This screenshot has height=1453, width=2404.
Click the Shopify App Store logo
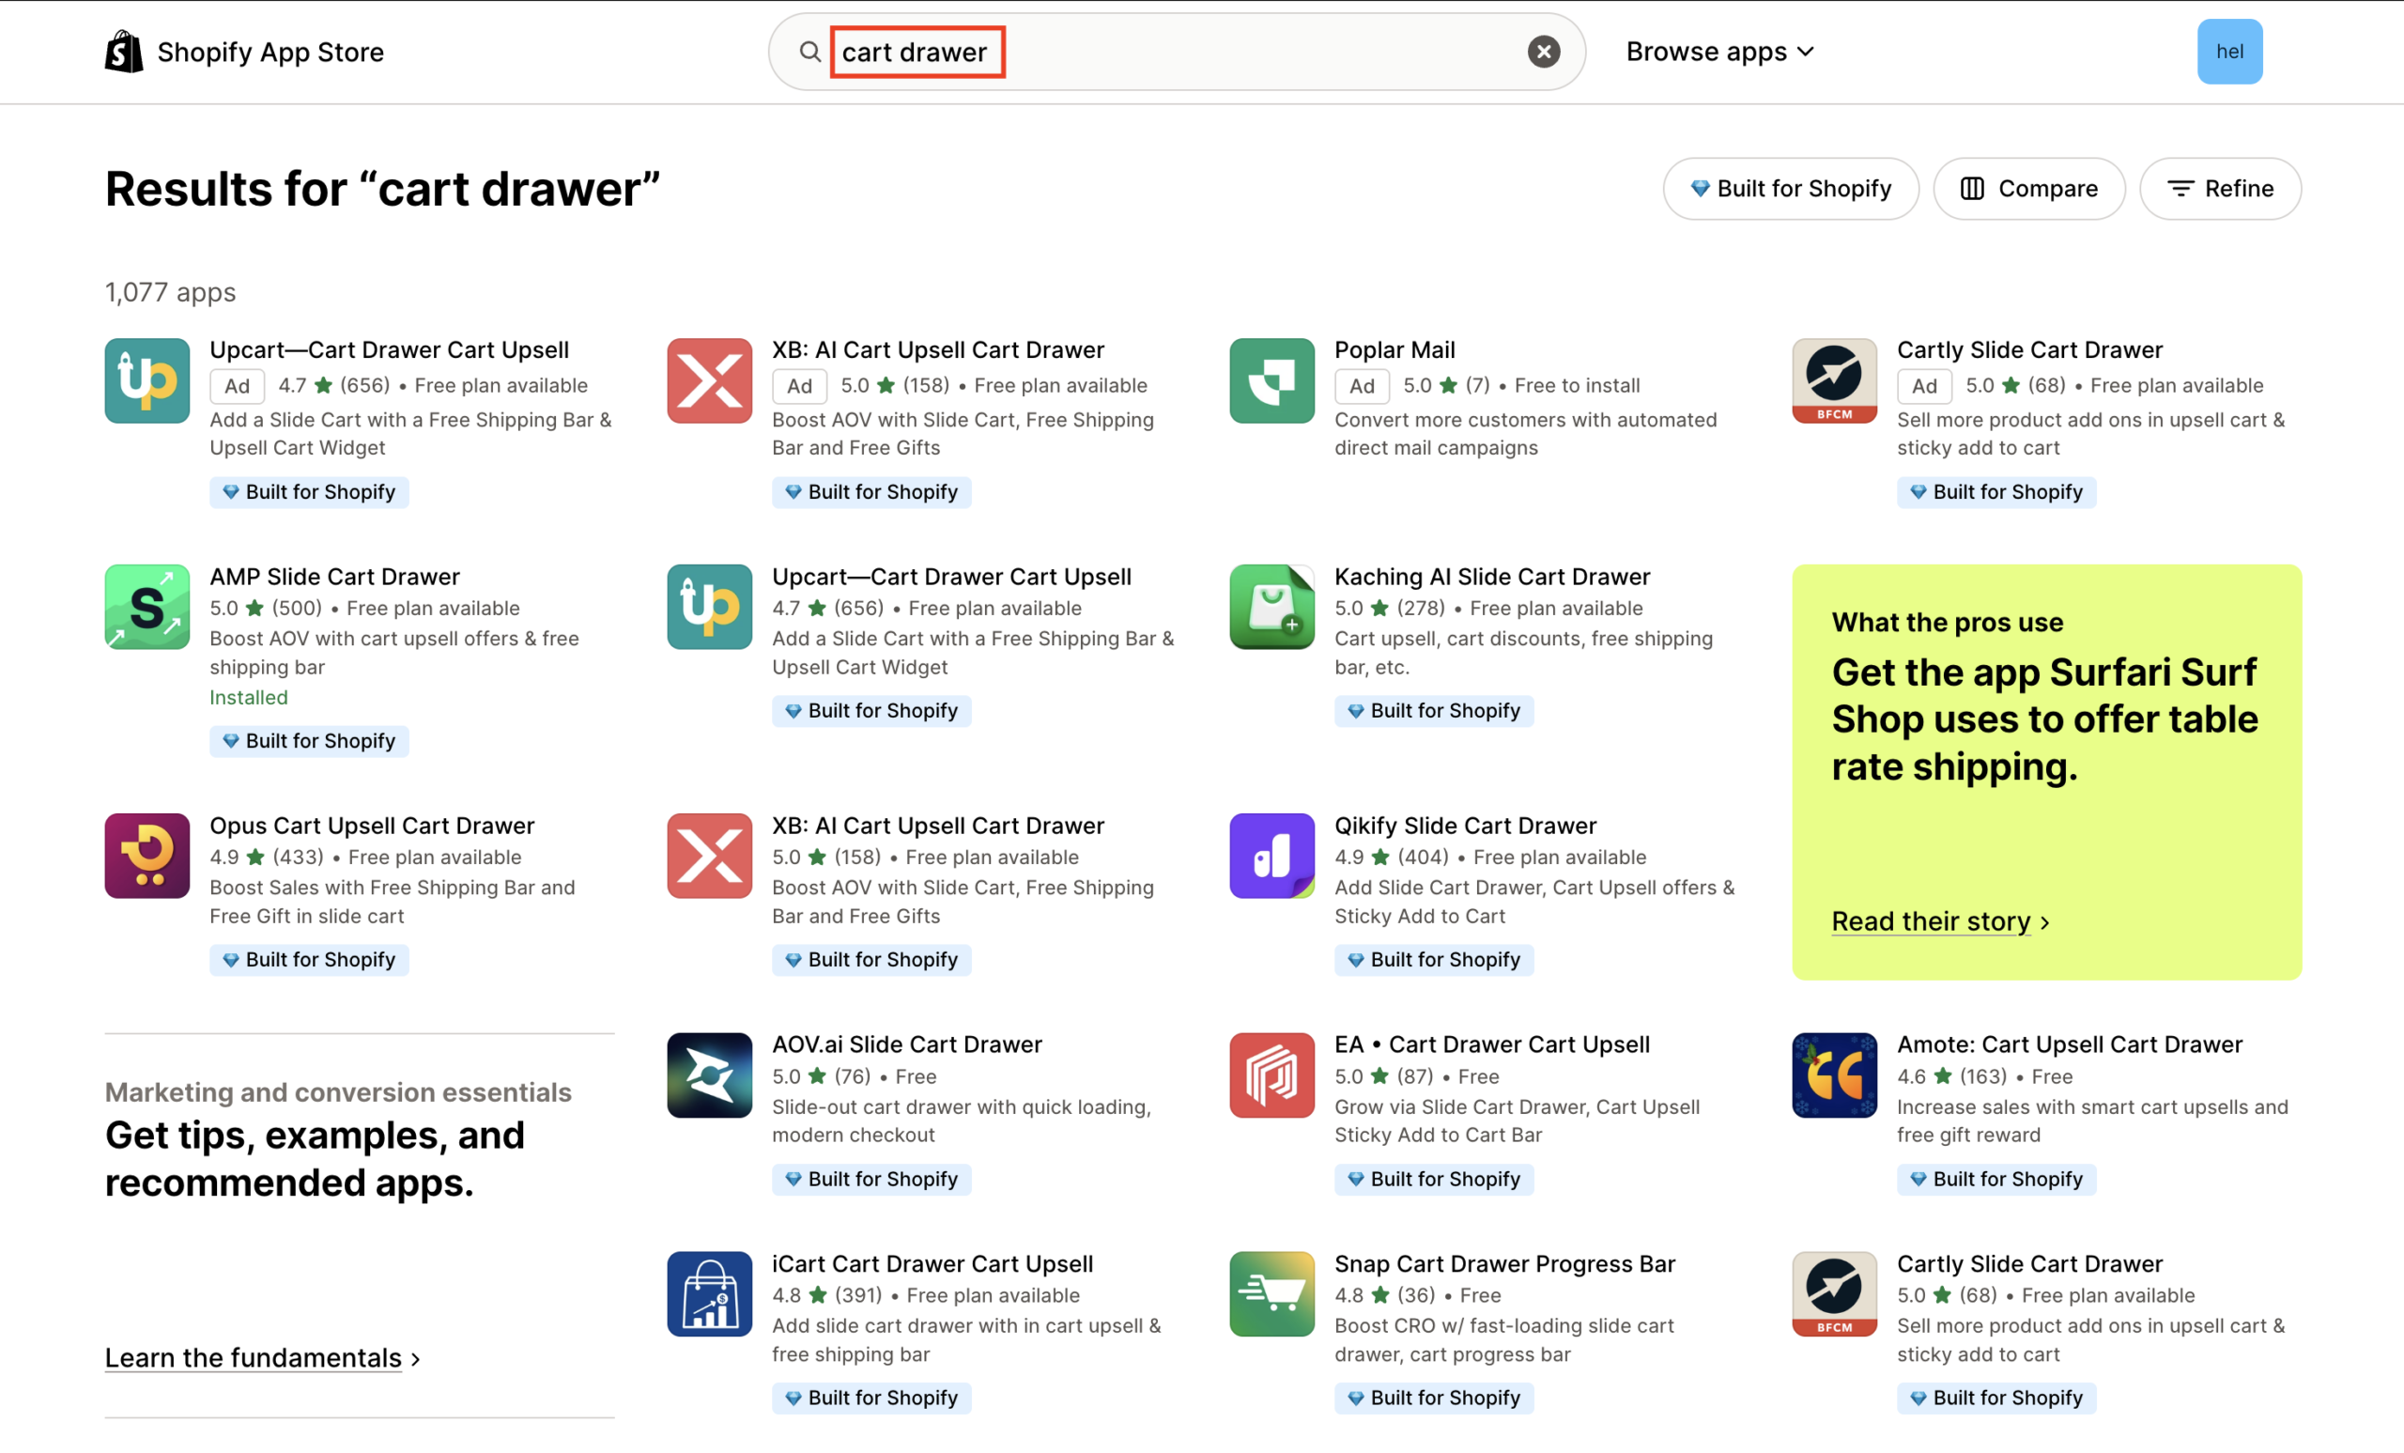click(244, 52)
